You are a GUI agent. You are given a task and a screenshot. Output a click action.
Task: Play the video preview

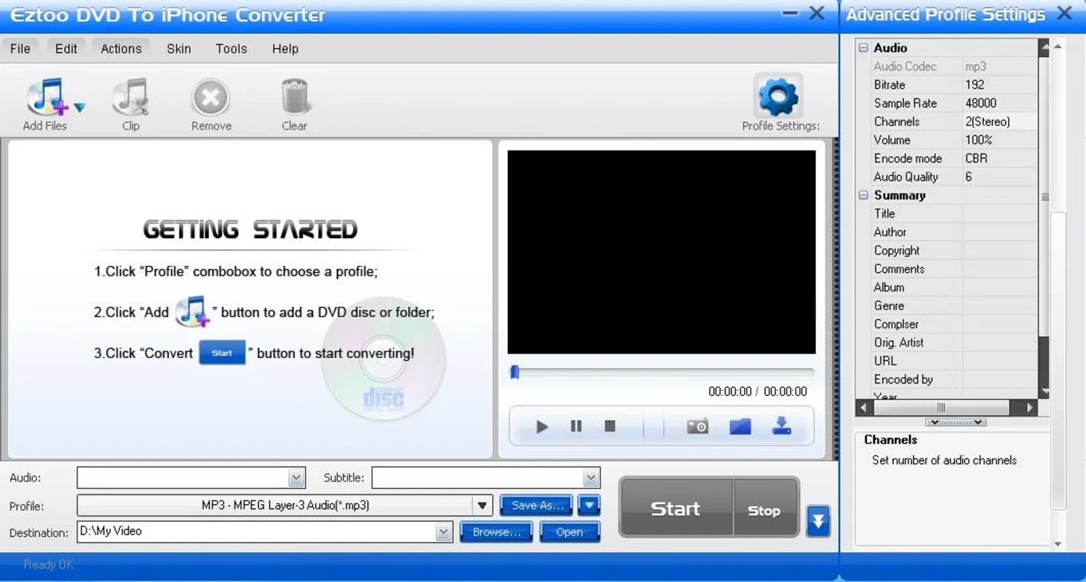(x=542, y=426)
